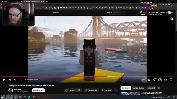The width and height of the screenshot is (177, 99).
Task: Open the Конина channel name link
Action: 17,89
